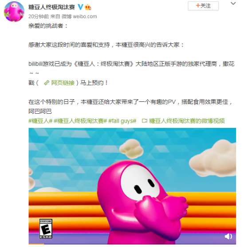This screenshot has height=247, width=244.
Task: Click the paperclip link icon
Action: (x=47, y=83)
